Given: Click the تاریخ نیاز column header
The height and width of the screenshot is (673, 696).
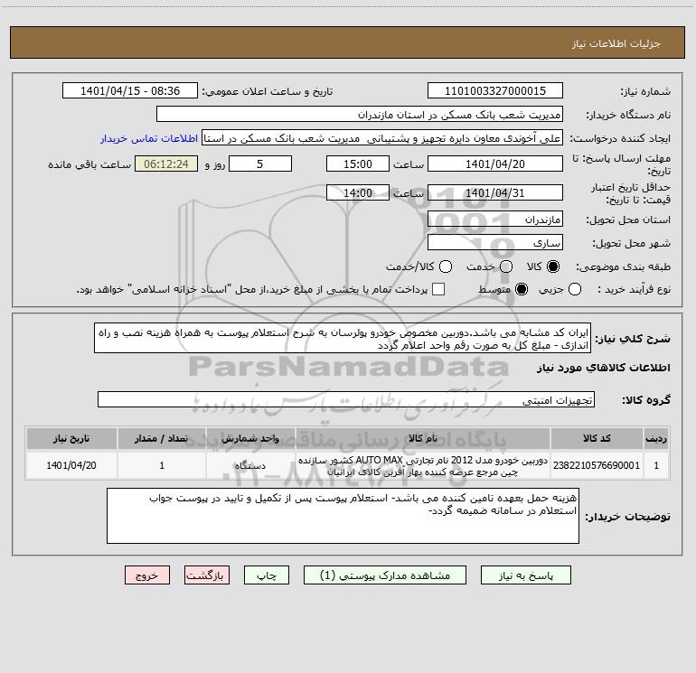Looking at the screenshot, I should tap(71, 438).
